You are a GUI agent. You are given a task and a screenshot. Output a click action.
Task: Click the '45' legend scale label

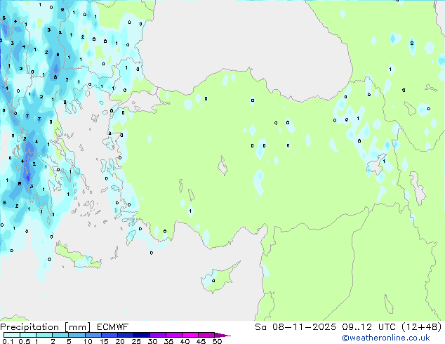(x=201, y=341)
